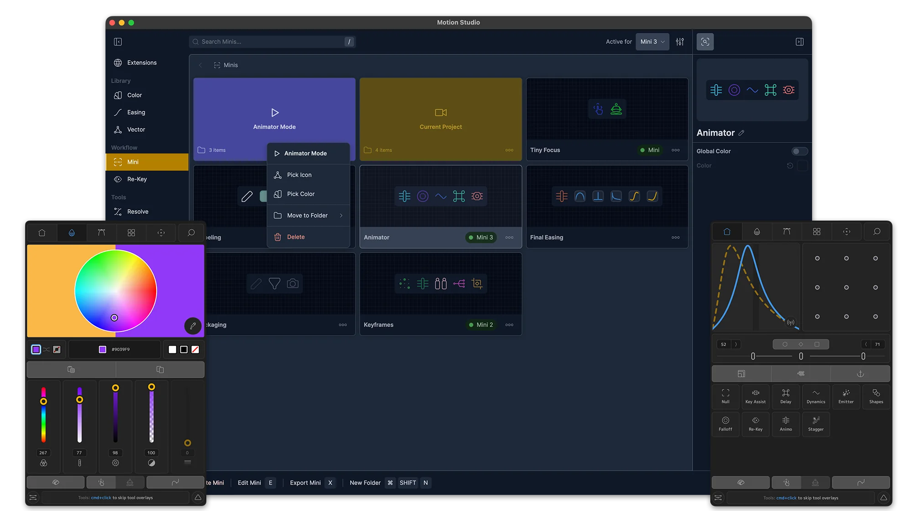Edit Animator name pencil icon

[x=741, y=133]
